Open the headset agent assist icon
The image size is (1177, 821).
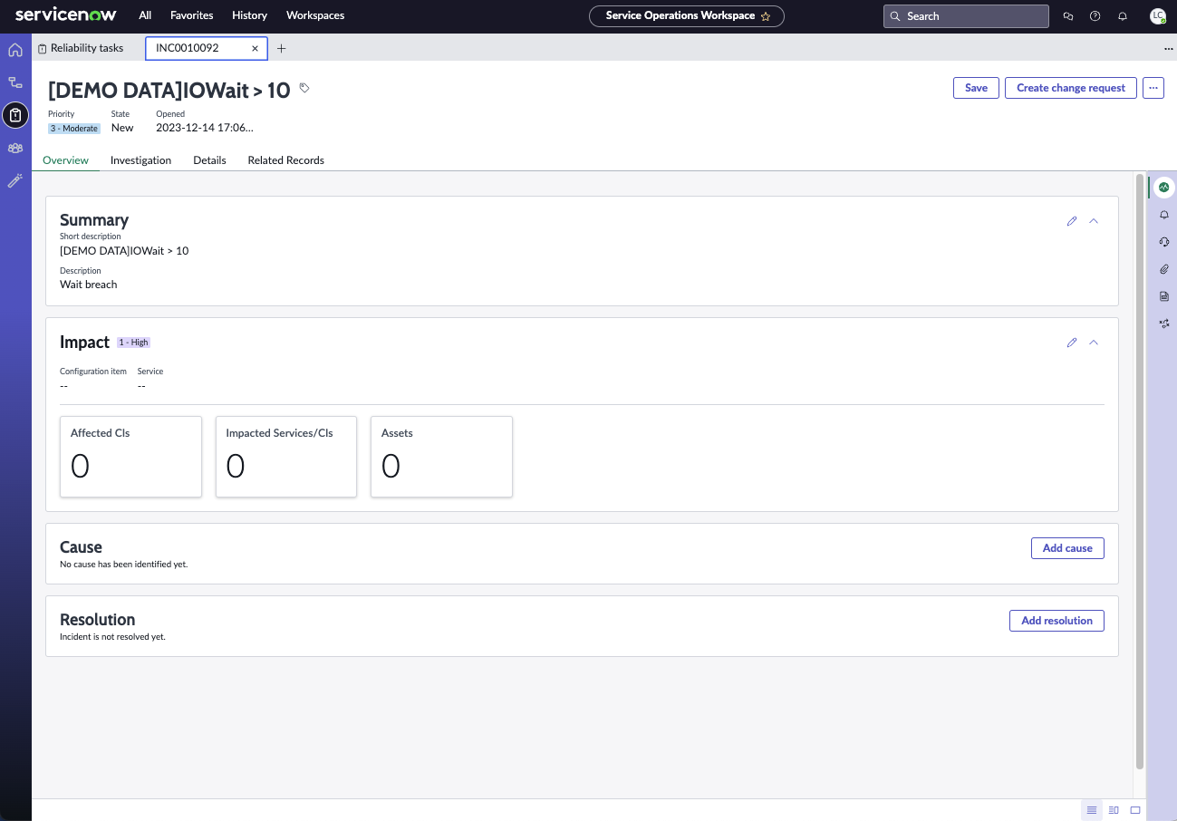[x=1164, y=242]
